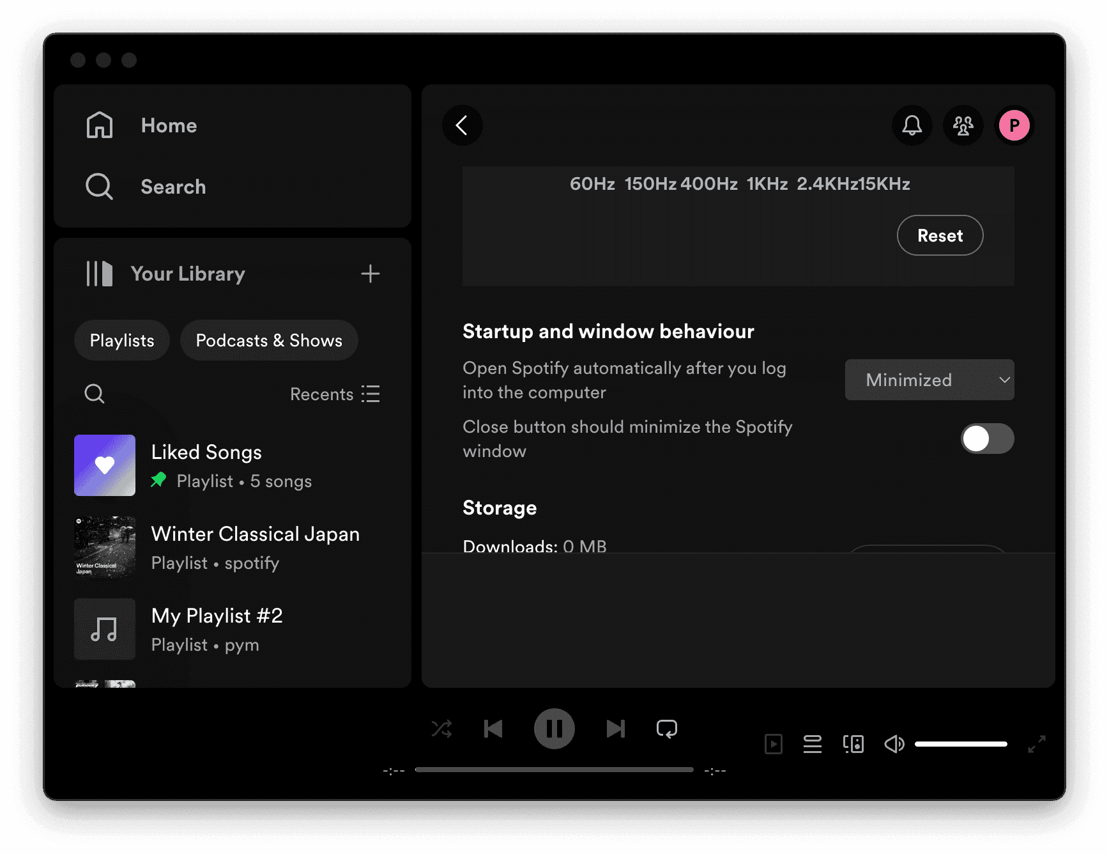Enter full screen mode

1036,744
